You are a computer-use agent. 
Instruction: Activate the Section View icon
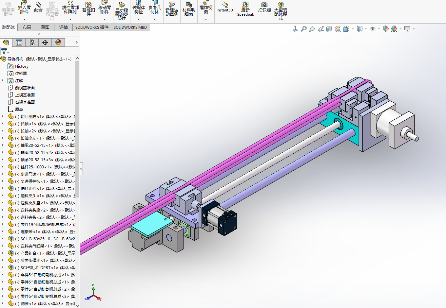pyautogui.click(x=329, y=29)
